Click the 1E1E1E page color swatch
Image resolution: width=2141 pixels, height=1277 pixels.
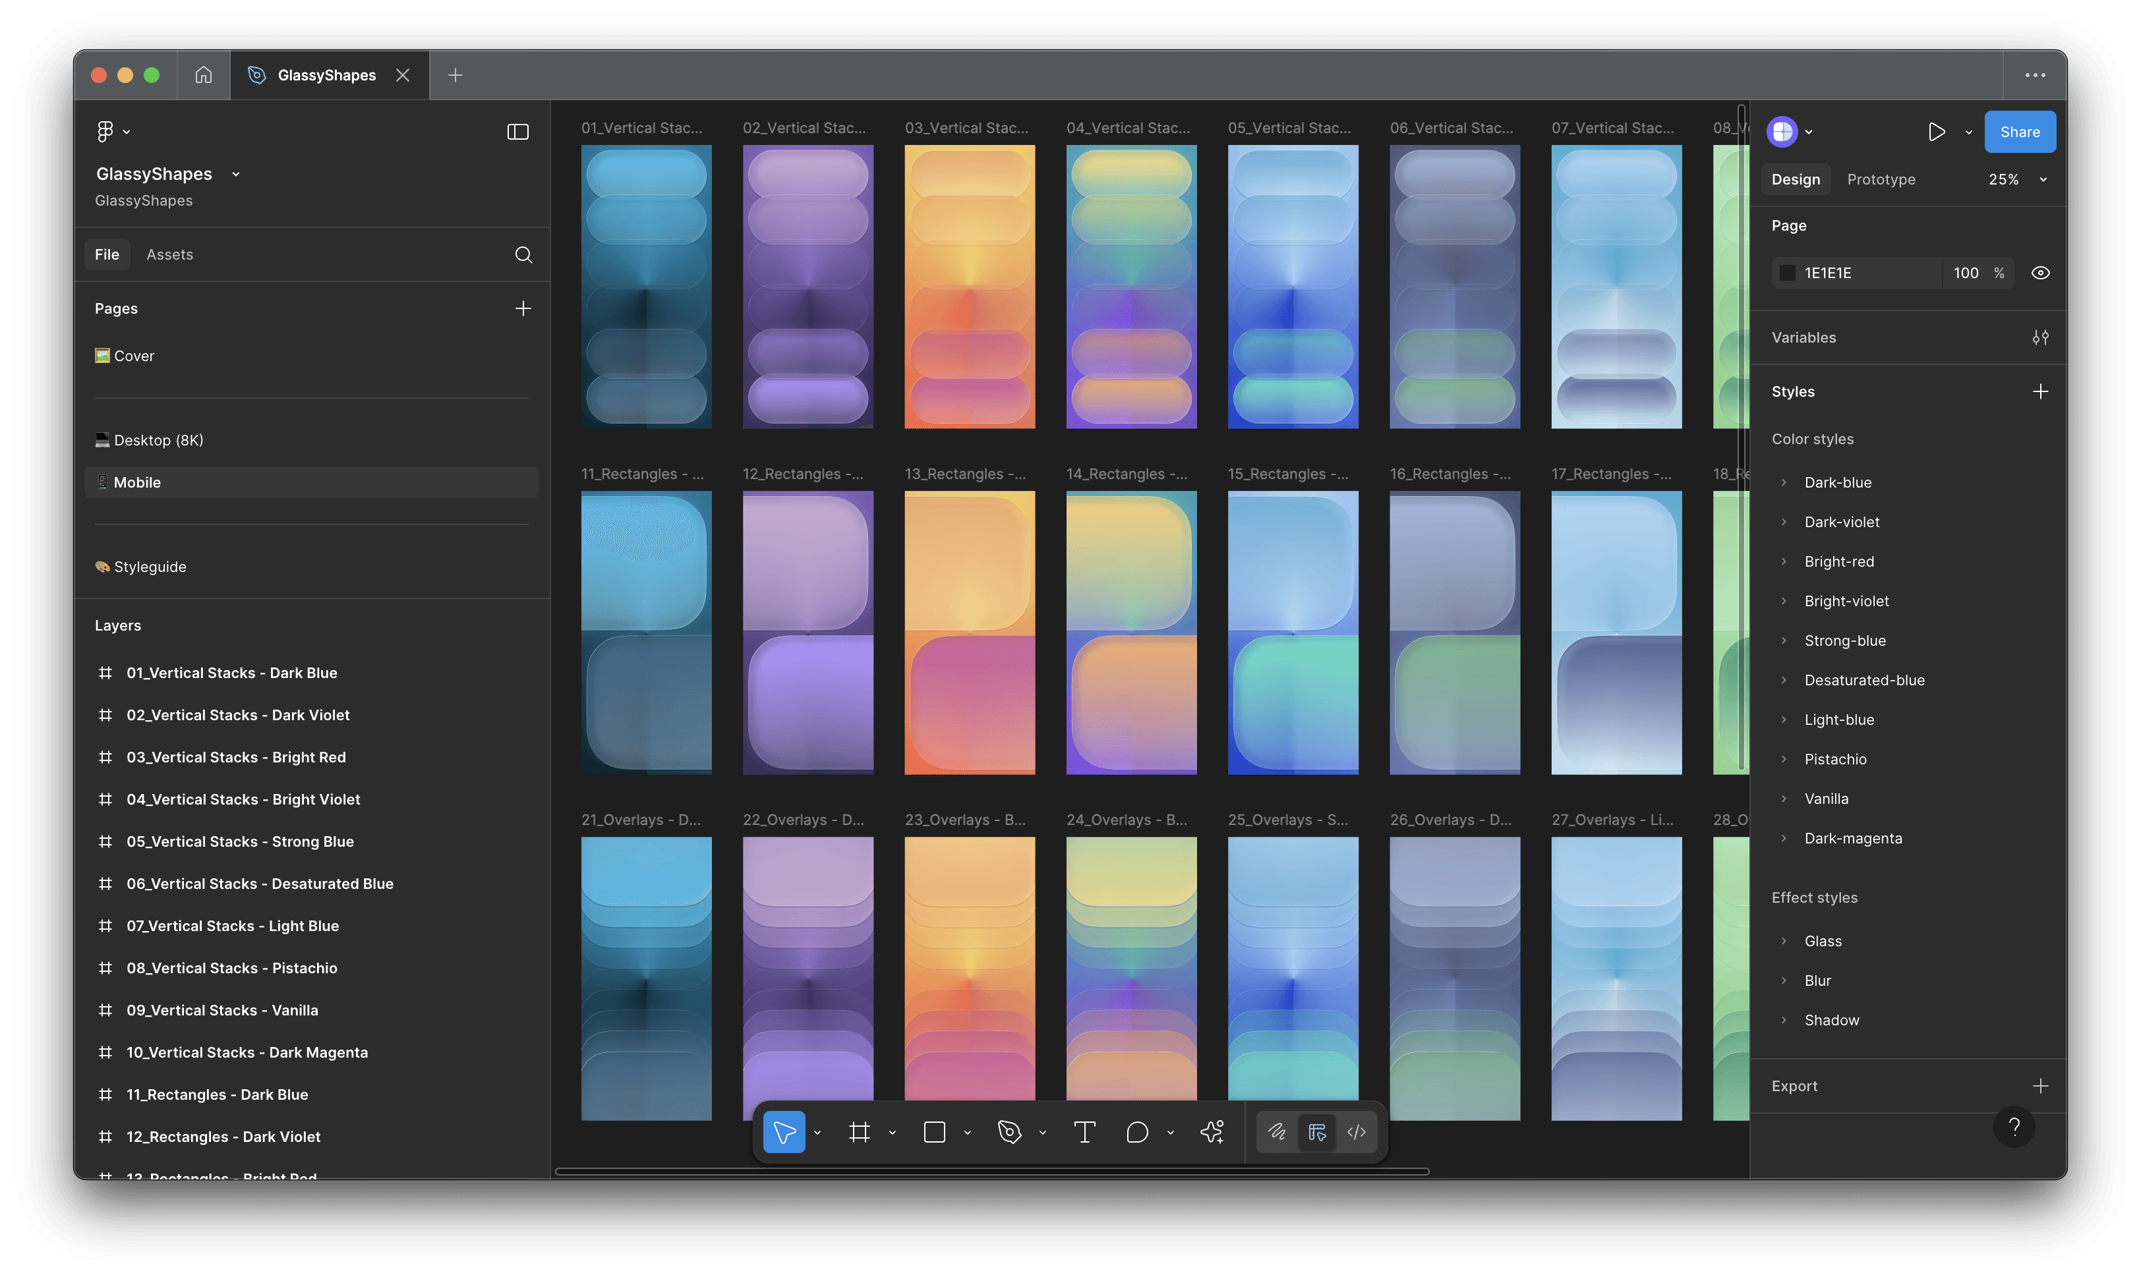1788,272
